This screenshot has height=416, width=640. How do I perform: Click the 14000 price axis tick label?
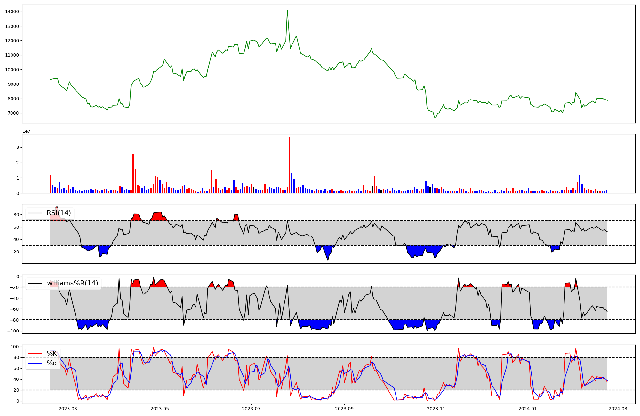[x=12, y=12]
